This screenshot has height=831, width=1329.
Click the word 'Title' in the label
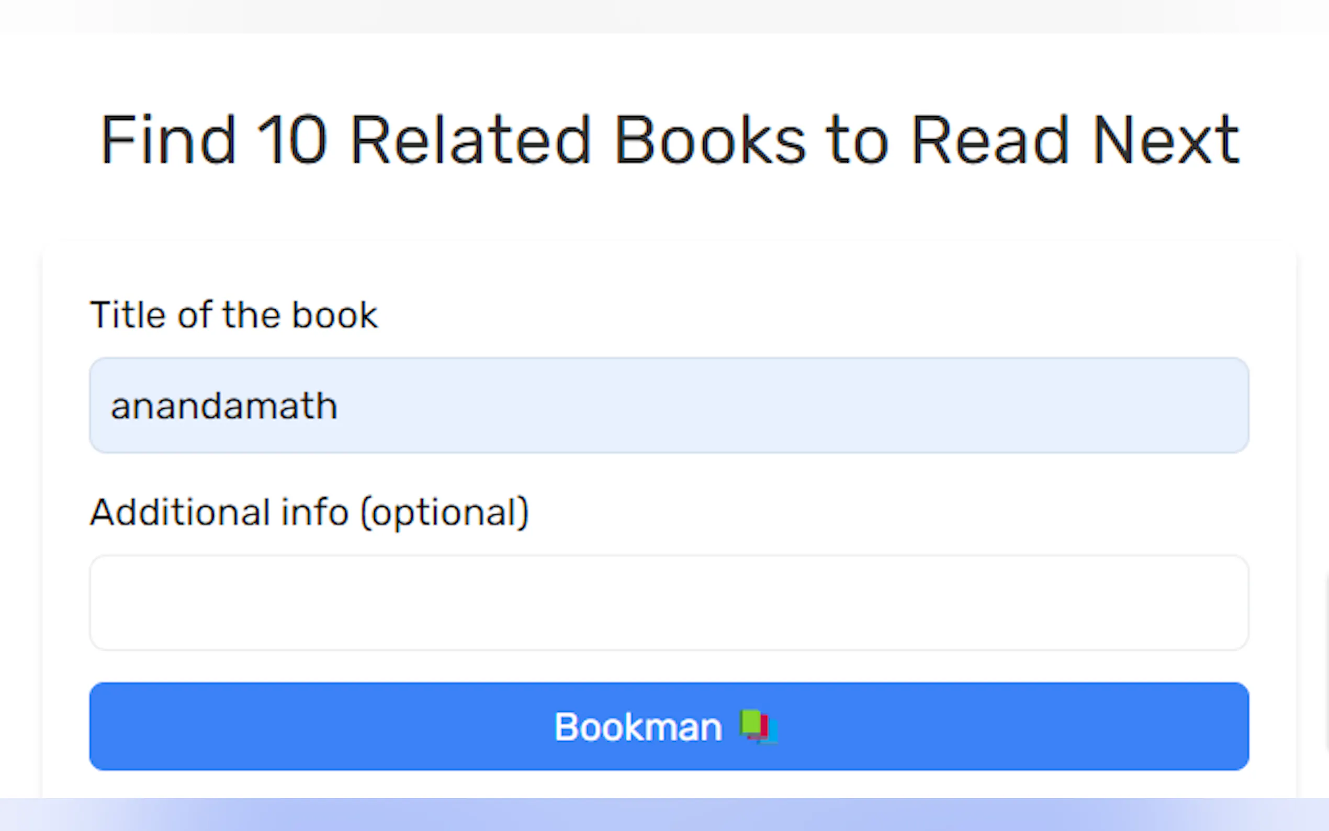[128, 315]
